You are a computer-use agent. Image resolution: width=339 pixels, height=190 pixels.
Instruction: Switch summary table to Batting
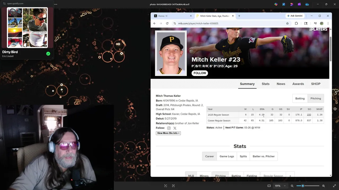click(300, 98)
